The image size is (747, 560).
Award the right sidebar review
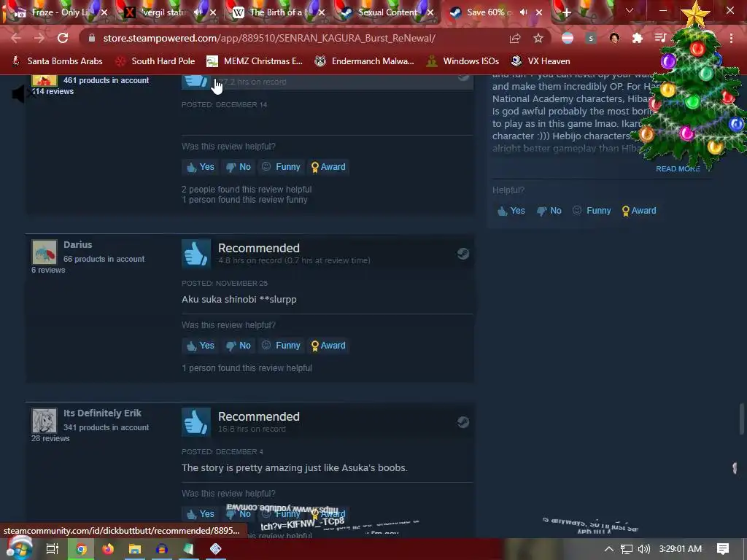639,211
